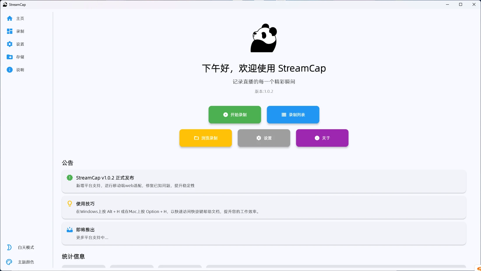
Task: Select the 说明 sidebar label
Action: 20,70
